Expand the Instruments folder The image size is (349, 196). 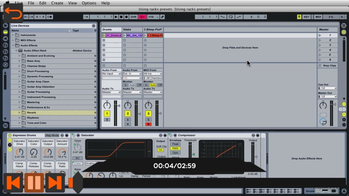coord(13,35)
